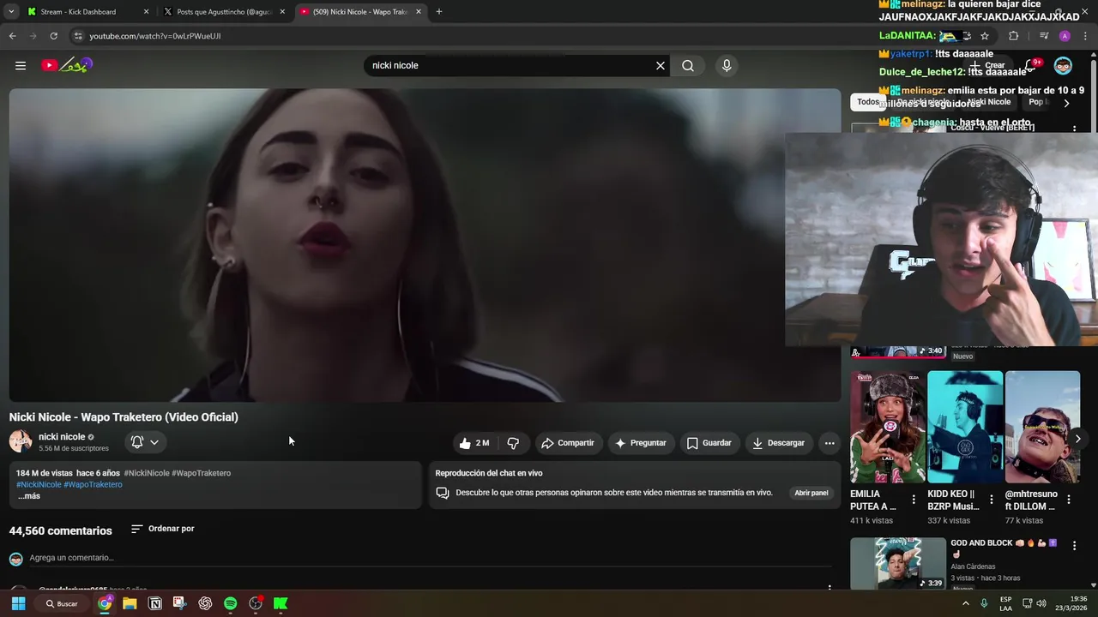The height and width of the screenshot is (617, 1098).
Task: Open the media controls icon in Chrome toolbar
Action: [1044, 36]
